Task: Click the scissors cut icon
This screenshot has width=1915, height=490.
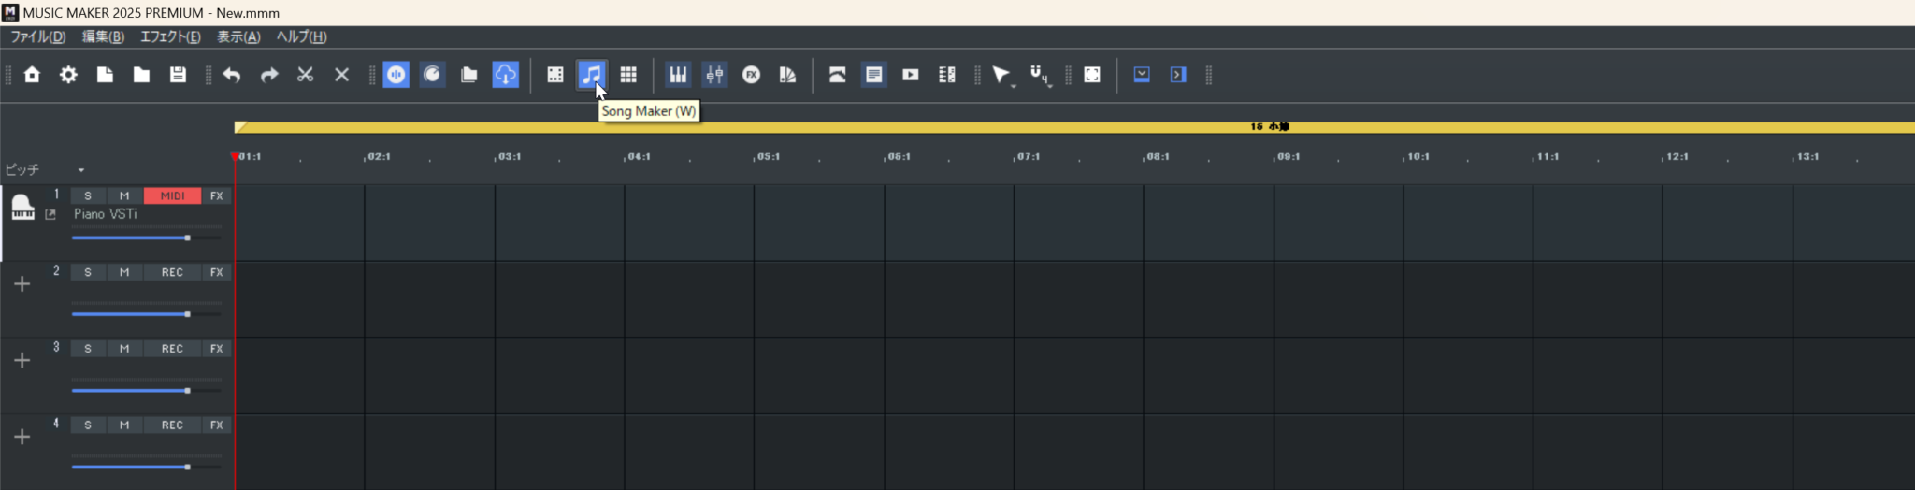Action: click(305, 75)
